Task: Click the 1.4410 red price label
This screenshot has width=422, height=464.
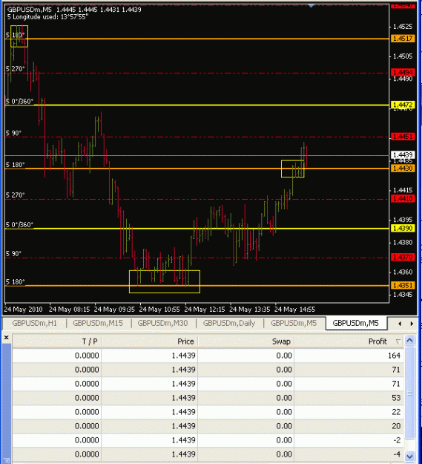Action: tap(403, 198)
